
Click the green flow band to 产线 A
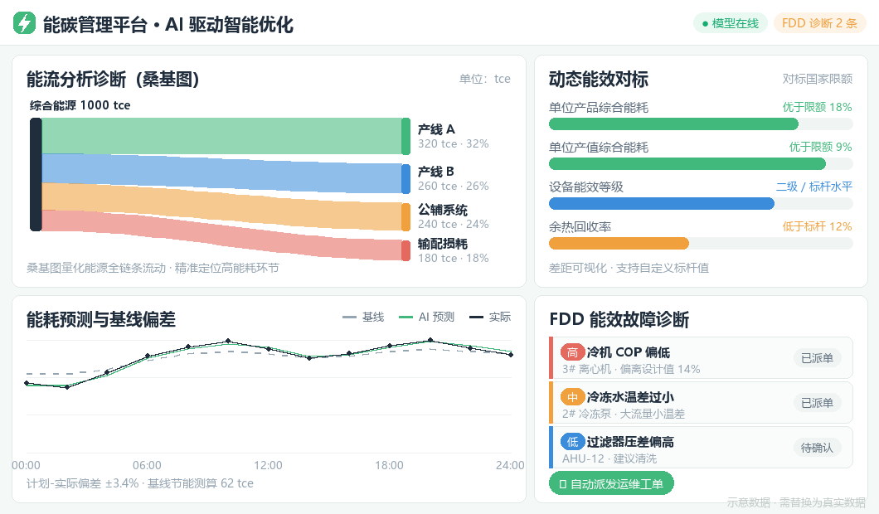coord(221,136)
